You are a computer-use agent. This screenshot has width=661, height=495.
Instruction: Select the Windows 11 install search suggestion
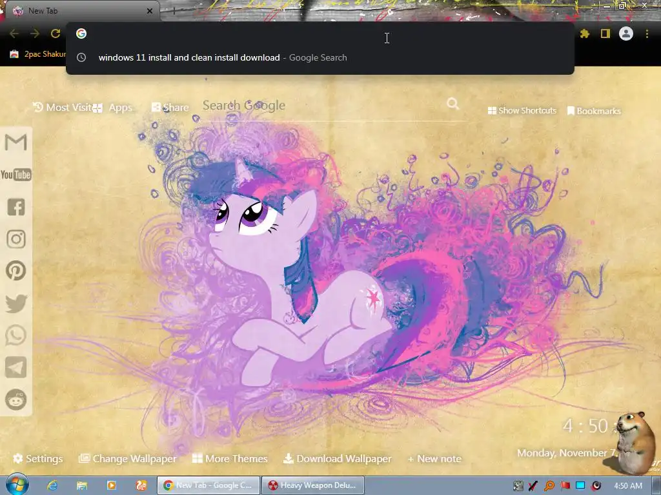pyautogui.click(x=320, y=57)
